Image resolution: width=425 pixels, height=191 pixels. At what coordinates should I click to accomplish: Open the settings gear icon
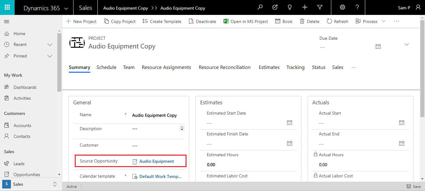click(342, 7)
